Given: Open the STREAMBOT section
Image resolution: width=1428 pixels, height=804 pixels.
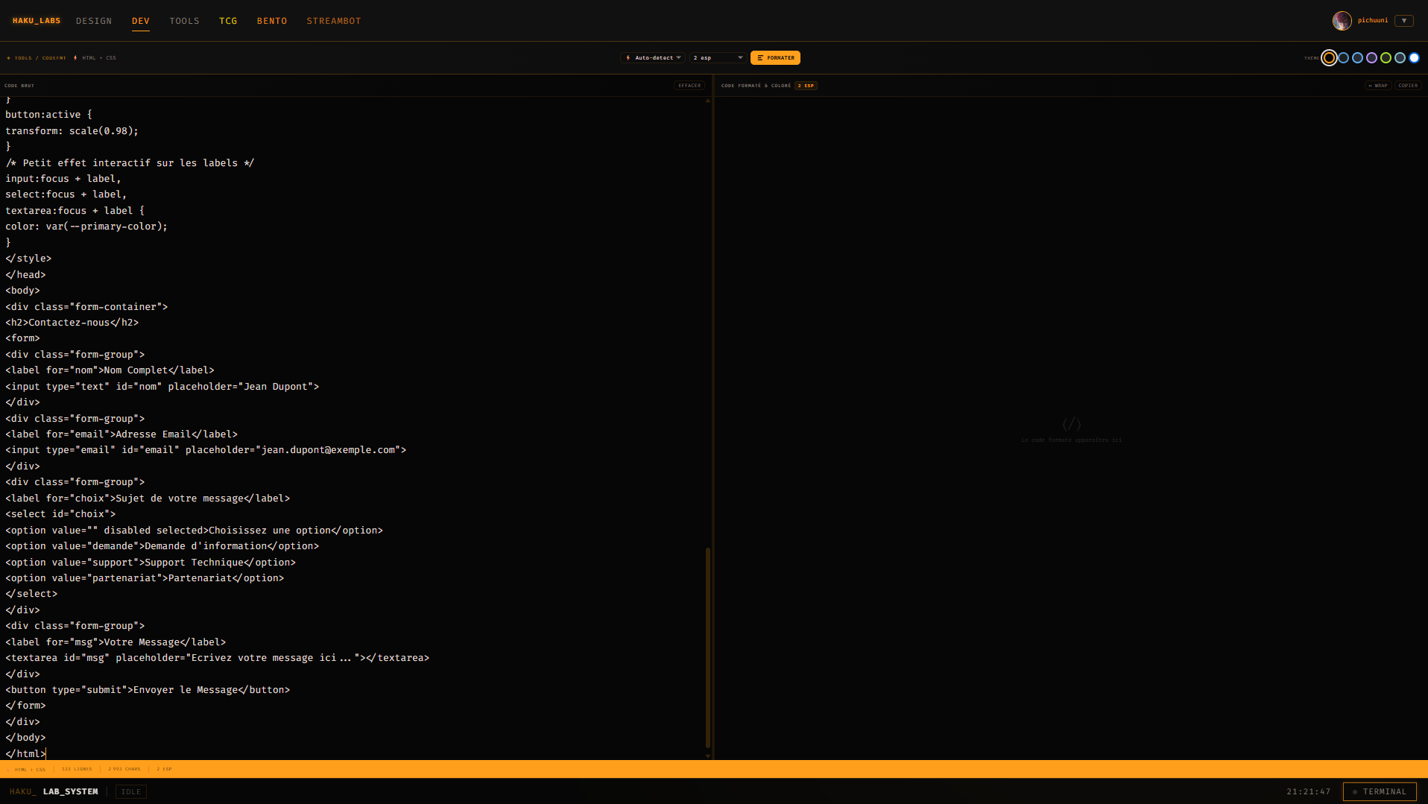Looking at the screenshot, I should (333, 20).
